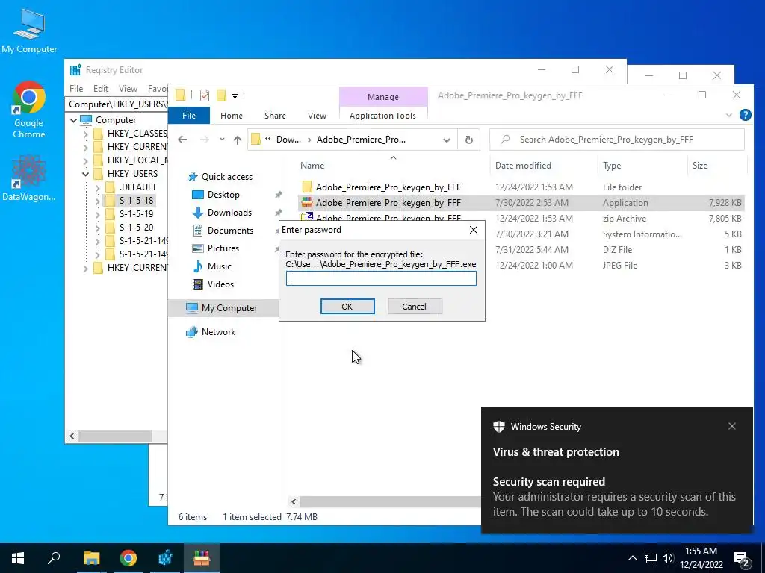
Task: Open Home ribbon tab
Action: click(x=232, y=116)
